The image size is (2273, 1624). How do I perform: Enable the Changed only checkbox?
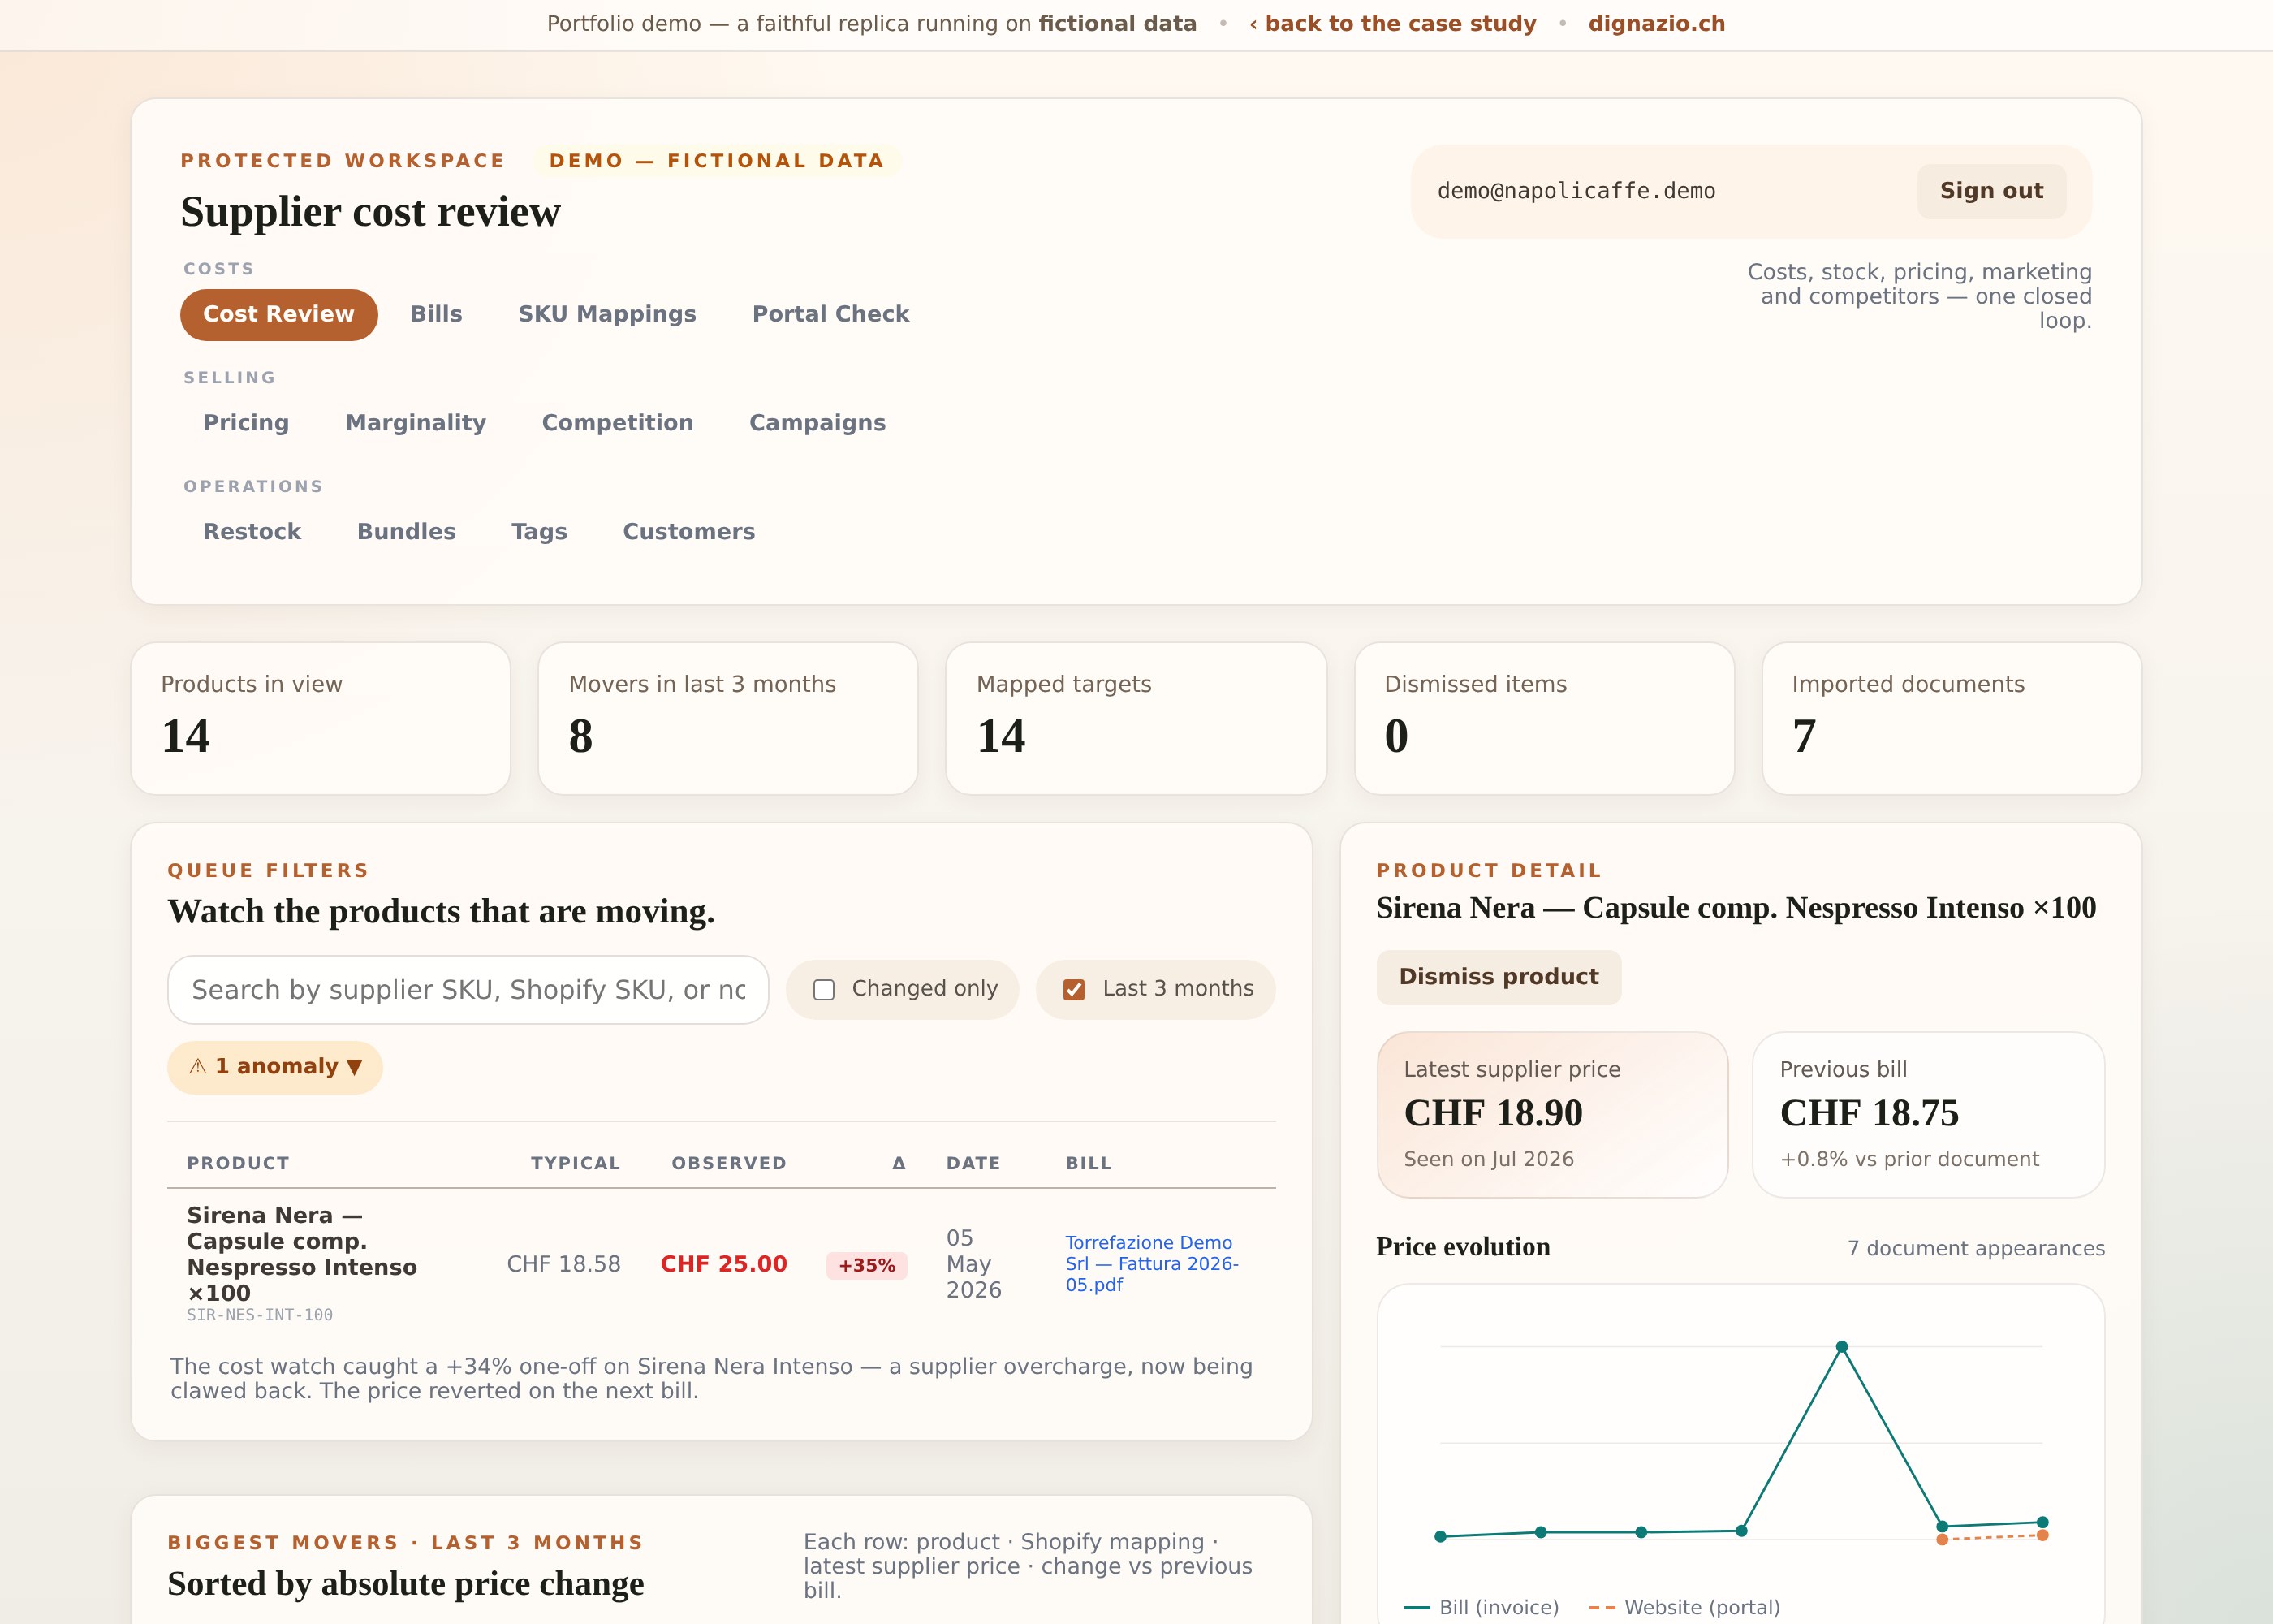[824, 990]
